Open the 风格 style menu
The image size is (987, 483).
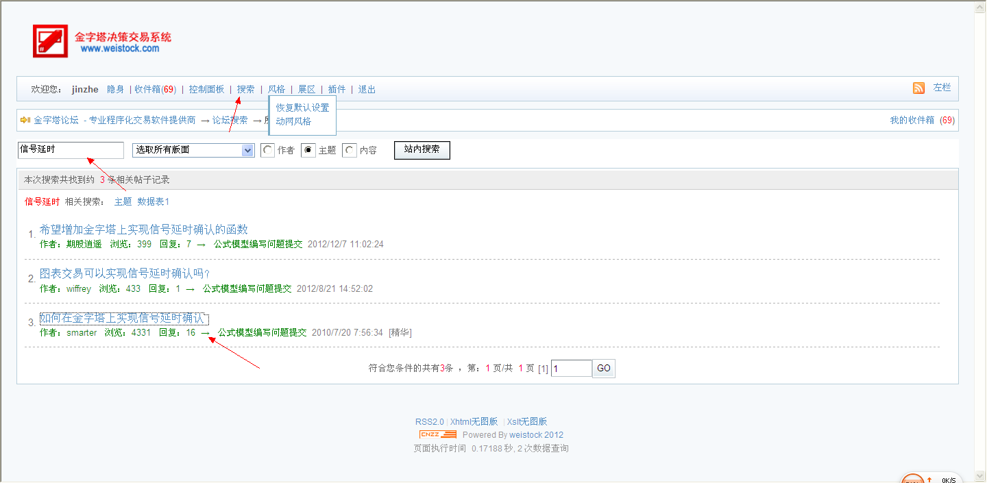pyautogui.click(x=276, y=89)
